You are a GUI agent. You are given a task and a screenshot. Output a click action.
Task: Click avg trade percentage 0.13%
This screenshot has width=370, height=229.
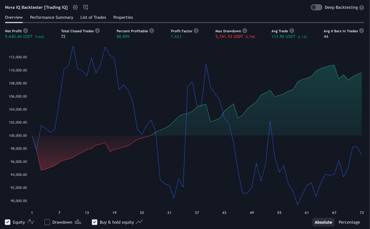(303, 37)
